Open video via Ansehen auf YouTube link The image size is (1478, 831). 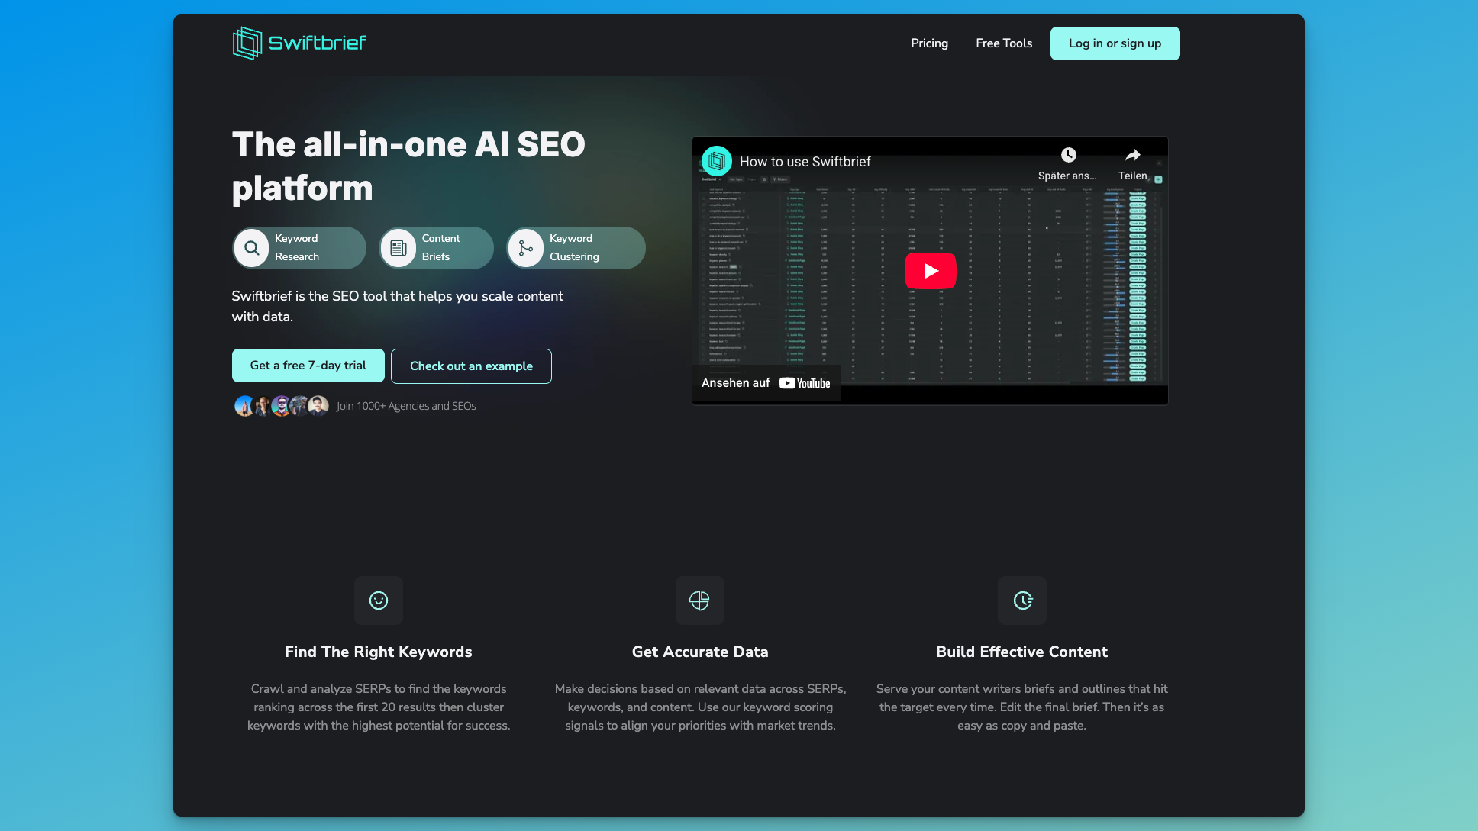pyautogui.click(x=766, y=383)
